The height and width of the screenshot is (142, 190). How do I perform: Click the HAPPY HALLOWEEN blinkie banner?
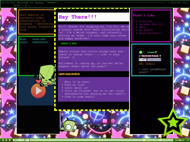pos(69,74)
